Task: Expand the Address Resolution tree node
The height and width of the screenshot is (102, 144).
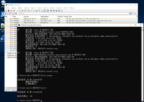Action: (x=6, y=57)
